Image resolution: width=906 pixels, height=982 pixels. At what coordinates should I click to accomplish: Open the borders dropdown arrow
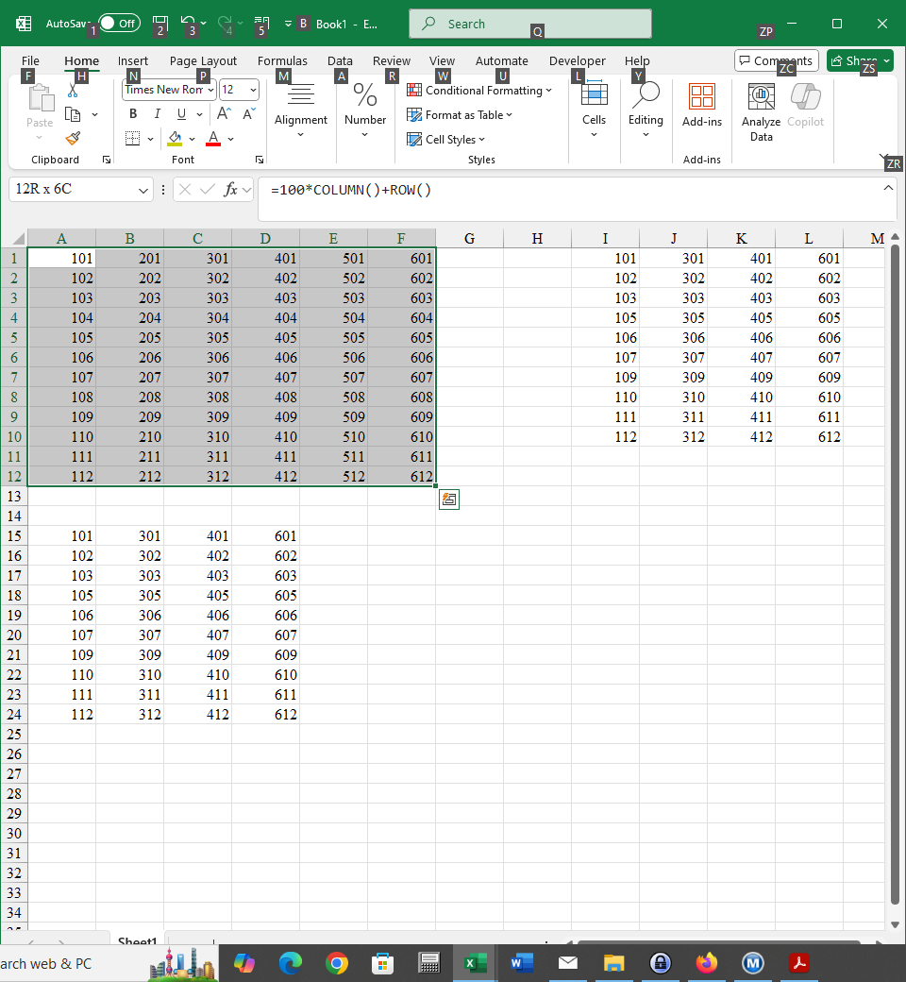click(150, 139)
